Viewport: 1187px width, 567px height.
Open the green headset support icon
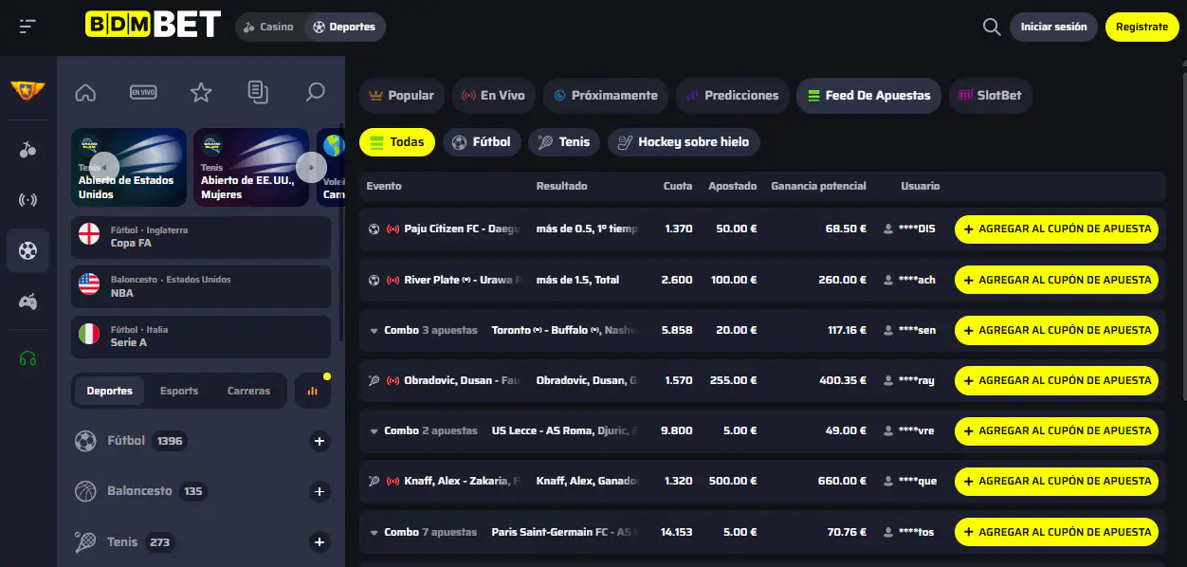[27, 358]
